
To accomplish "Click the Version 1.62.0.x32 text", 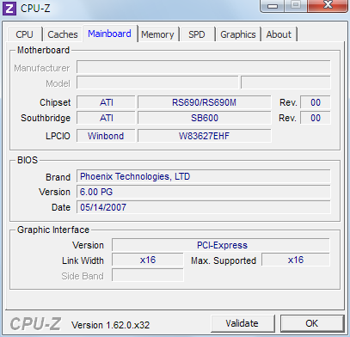I will click(111, 325).
